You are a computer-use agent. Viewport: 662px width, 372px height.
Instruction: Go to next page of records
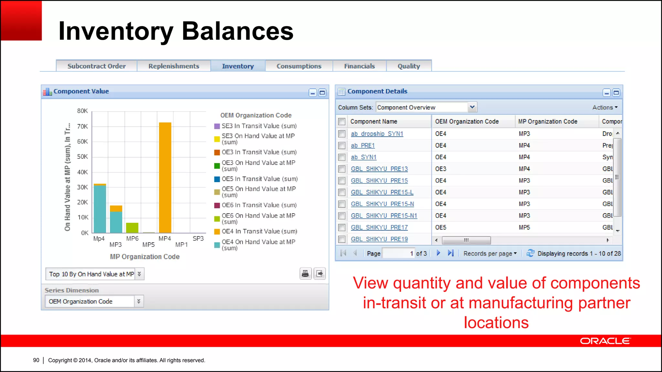[x=438, y=253]
